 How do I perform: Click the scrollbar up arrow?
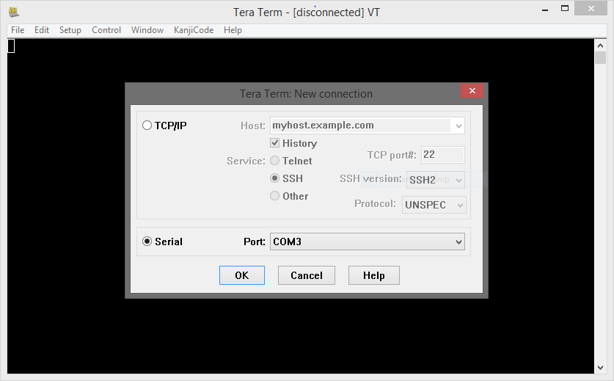pos(600,46)
